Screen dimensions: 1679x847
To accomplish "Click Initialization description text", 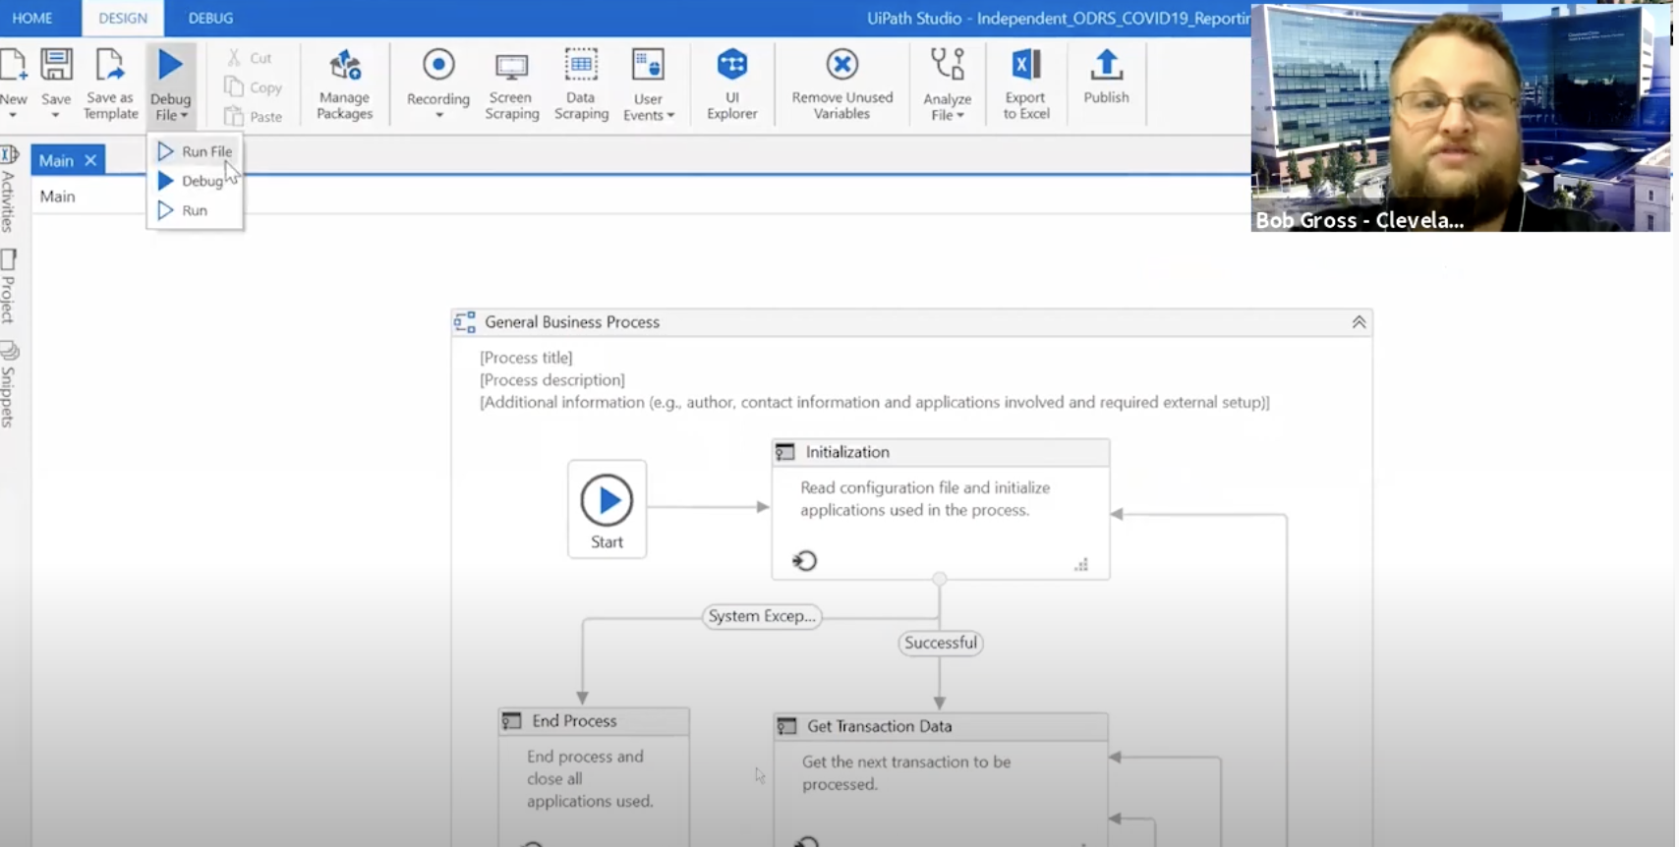I will point(925,498).
